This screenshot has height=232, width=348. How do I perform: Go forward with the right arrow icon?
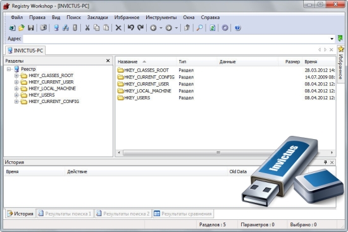(169, 28)
